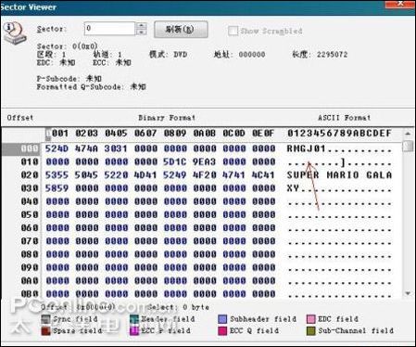This screenshot has height=347, width=416.
Task: Select offset row 030
Action: tap(30, 188)
